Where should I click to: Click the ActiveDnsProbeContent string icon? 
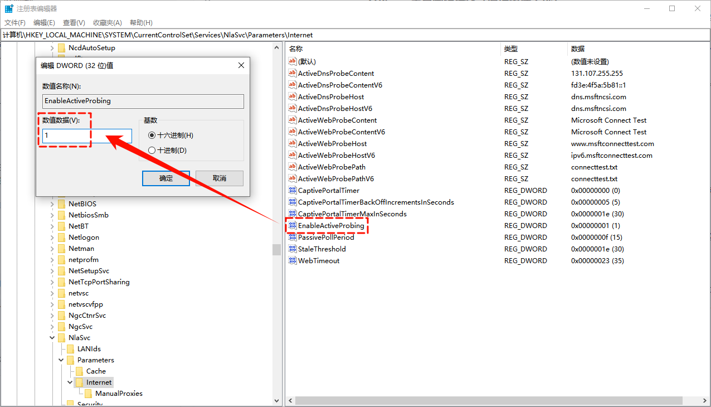tap(293, 74)
